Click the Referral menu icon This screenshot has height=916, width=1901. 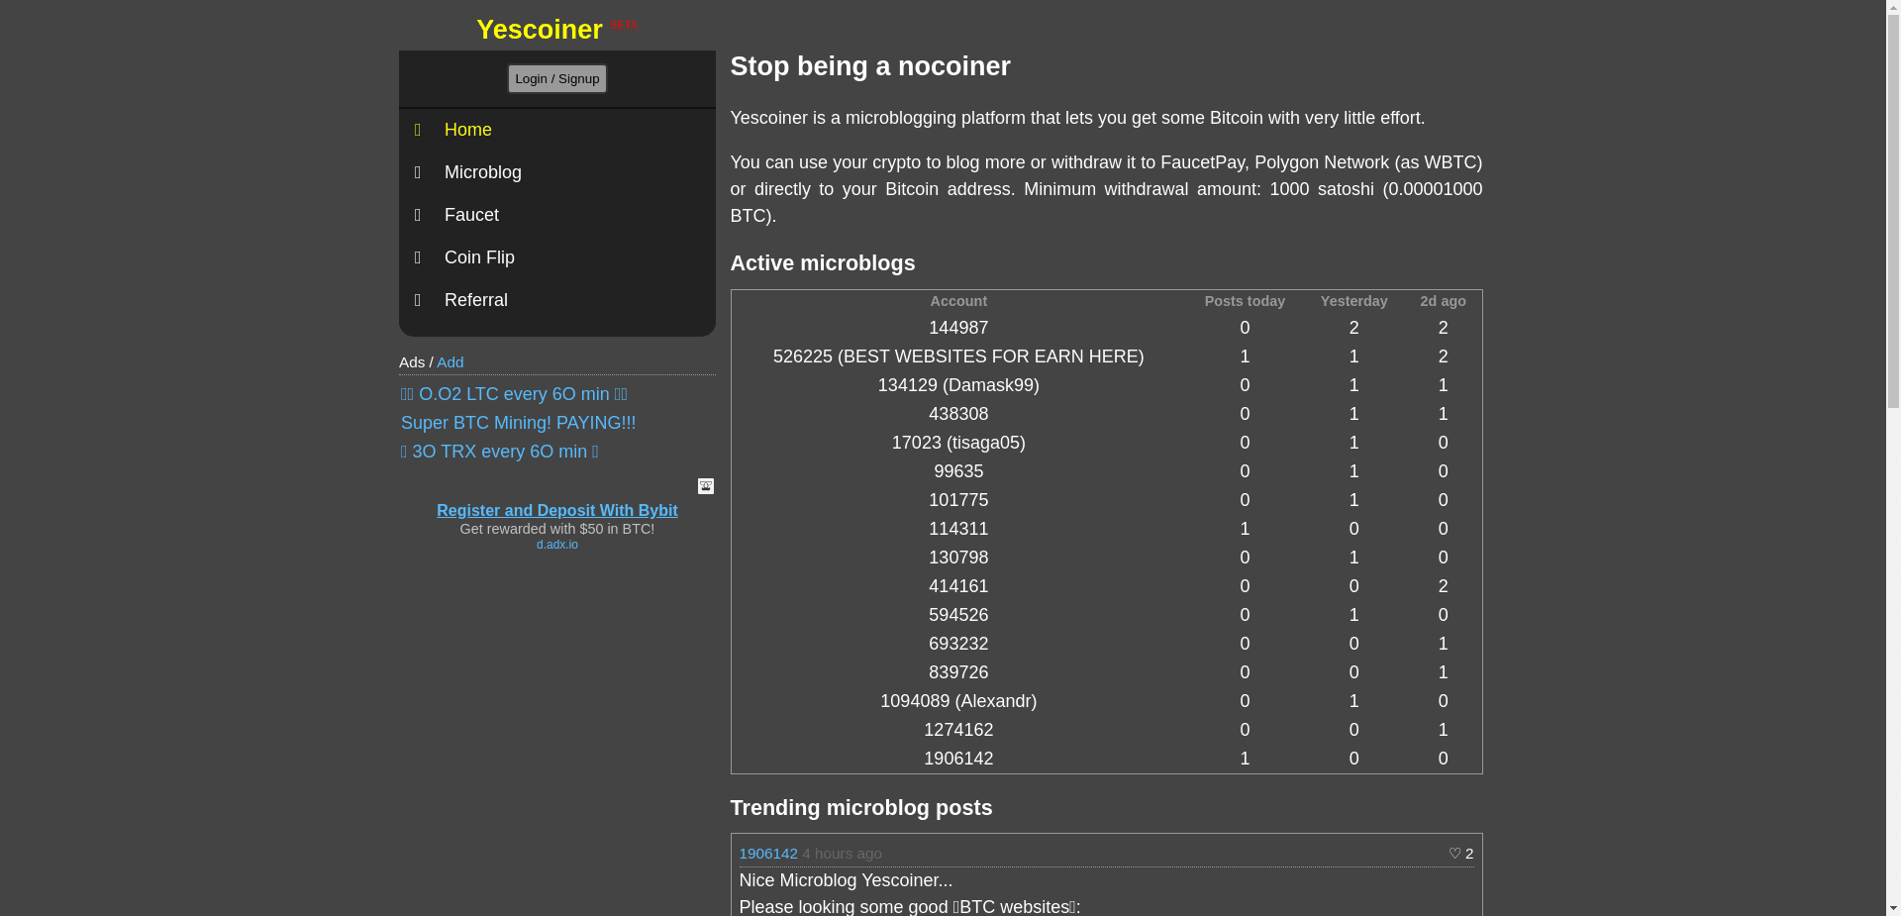point(418,300)
